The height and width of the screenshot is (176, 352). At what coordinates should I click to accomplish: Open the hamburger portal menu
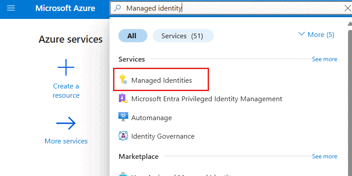[11, 8]
